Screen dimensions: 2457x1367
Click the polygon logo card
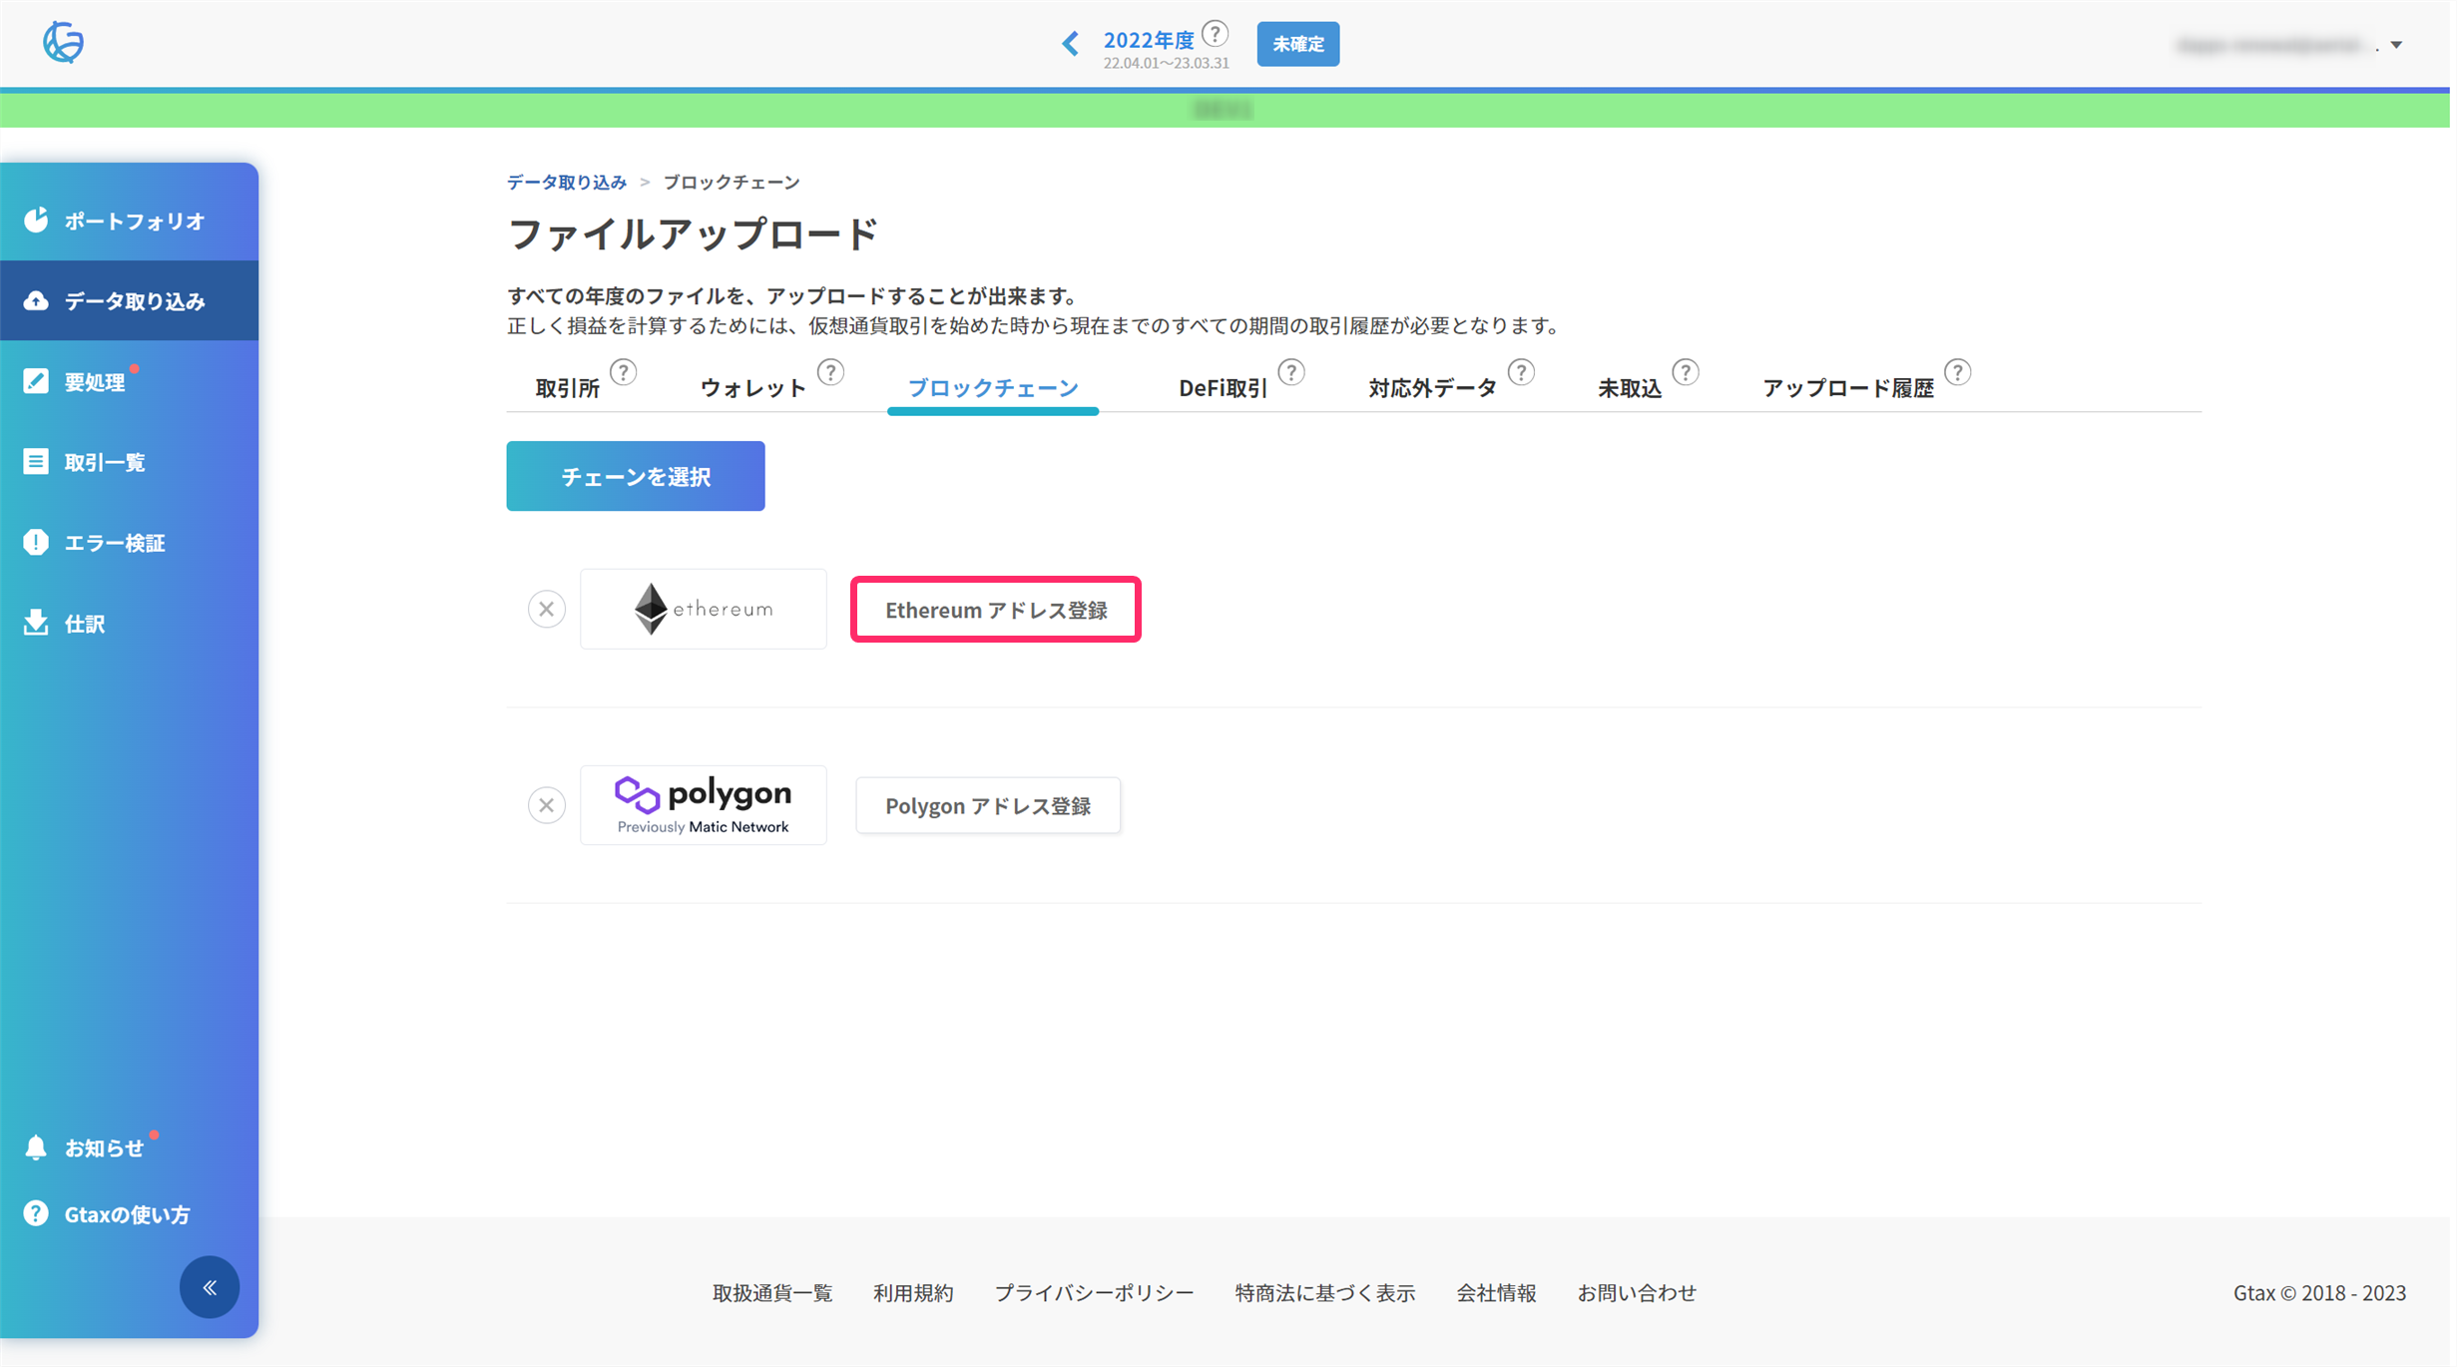pos(704,805)
